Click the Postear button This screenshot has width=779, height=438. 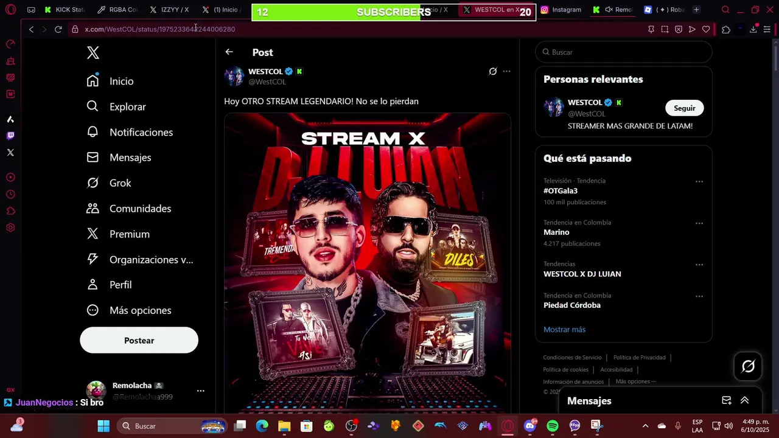(x=139, y=340)
